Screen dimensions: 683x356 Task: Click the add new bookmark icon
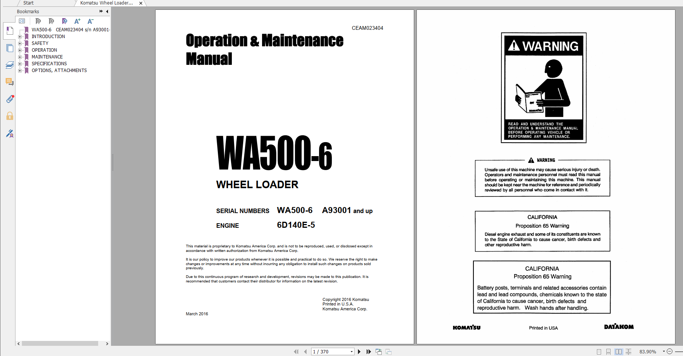[x=51, y=21]
